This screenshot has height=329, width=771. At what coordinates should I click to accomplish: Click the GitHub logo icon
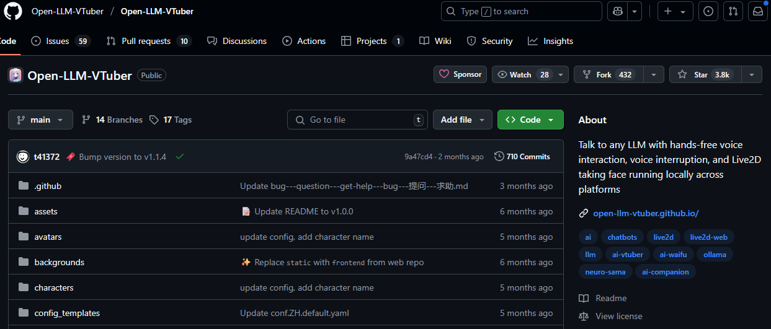pyautogui.click(x=13, y=11)
